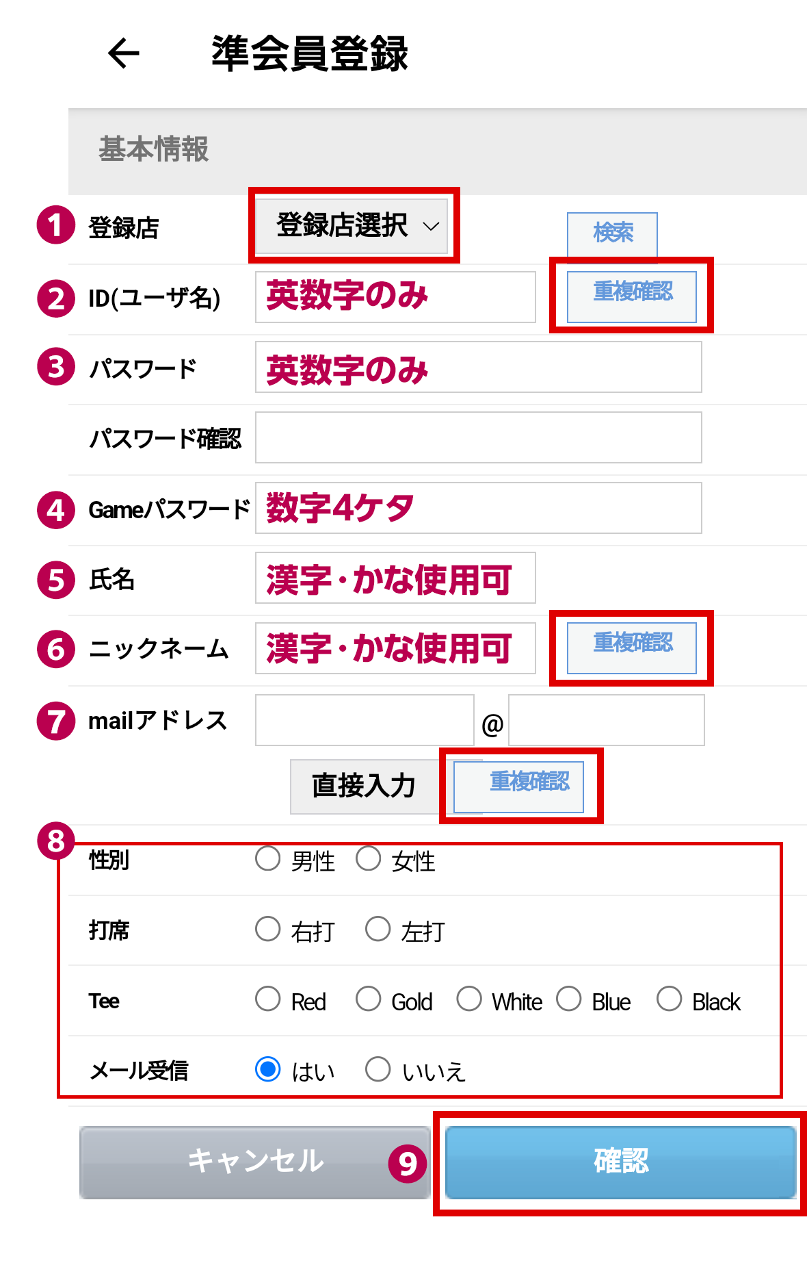Select the 男性 radio button
Screen dimensions: 807x1265
[268, 858]
